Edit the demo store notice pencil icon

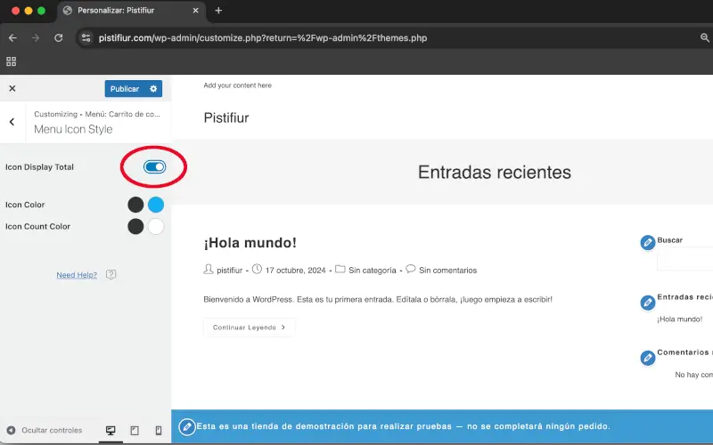(187, 426)
